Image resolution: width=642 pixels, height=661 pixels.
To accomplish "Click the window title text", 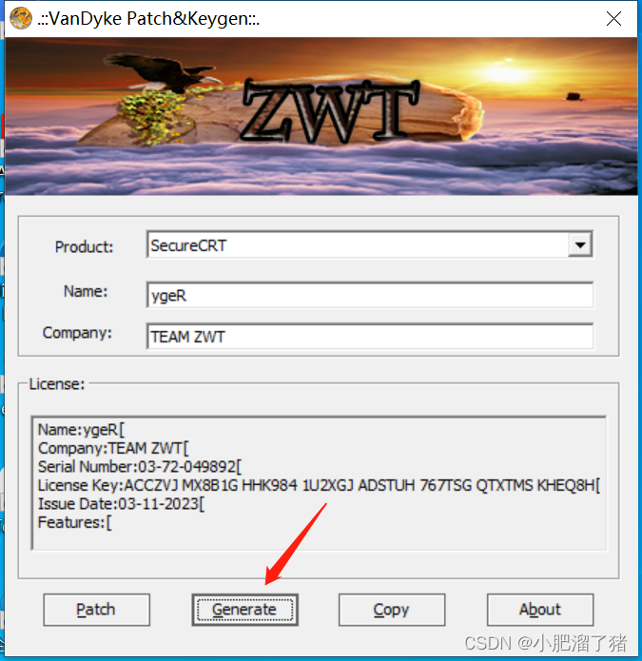I will tap(148, 19).
